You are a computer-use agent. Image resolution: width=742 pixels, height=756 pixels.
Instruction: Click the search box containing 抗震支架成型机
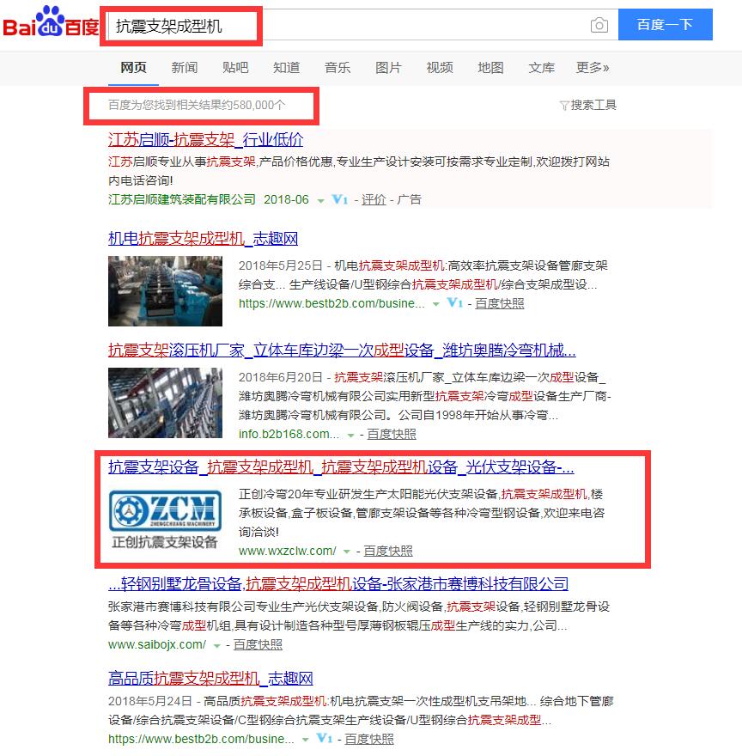point(344,26)
